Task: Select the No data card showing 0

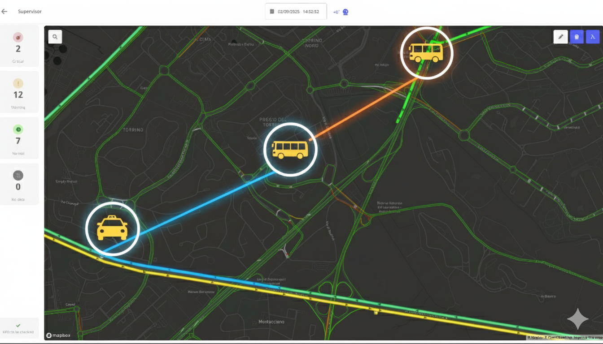Action: [18, 185]
